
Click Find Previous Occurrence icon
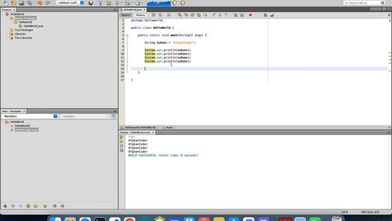click(x=186, y=15)
